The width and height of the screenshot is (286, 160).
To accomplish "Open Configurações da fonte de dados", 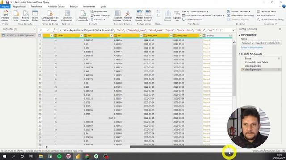I will pos(50,16).
